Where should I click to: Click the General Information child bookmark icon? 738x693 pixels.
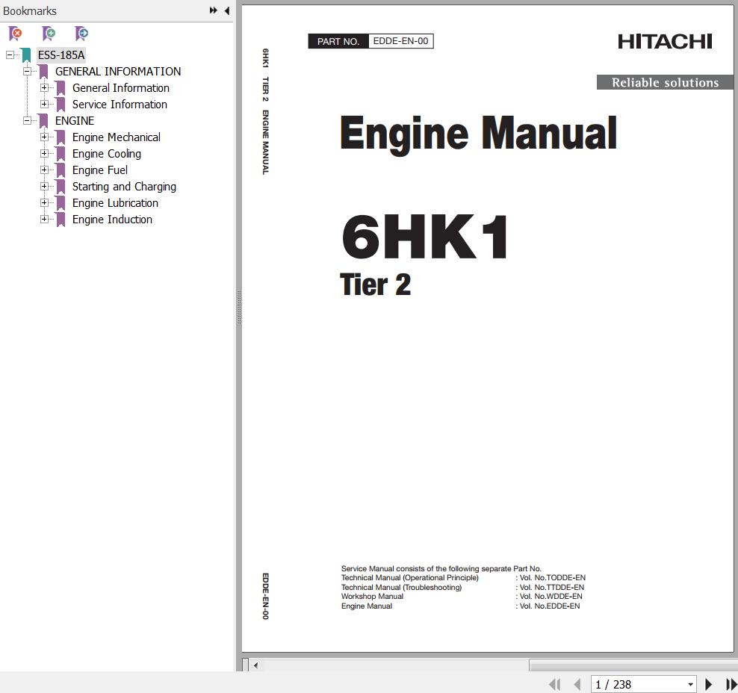(61, 88)
